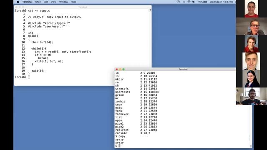Click the "write(1, buf, n);" line
This screenshot has height=150, width=267.
pyautogui.click(x=49, y=61)
